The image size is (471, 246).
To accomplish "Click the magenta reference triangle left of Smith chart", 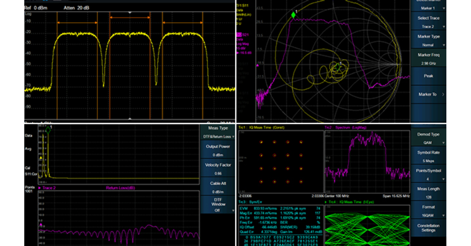I will click(258, 65).
